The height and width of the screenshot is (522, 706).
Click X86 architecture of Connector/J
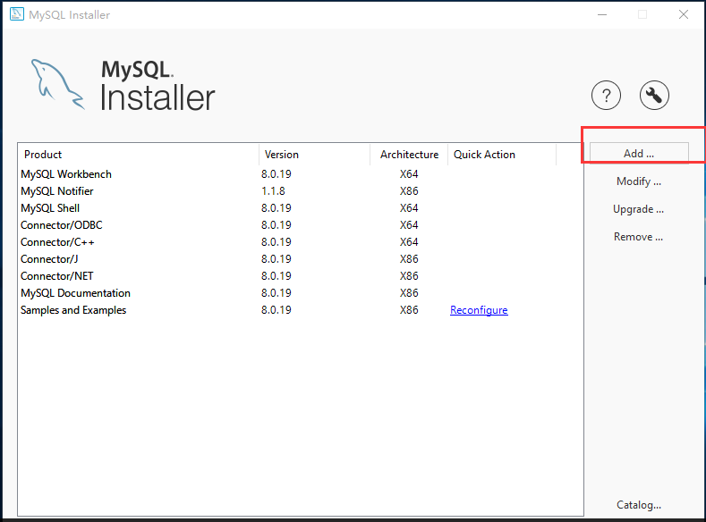pyautogui.click(x=409, y=259)
